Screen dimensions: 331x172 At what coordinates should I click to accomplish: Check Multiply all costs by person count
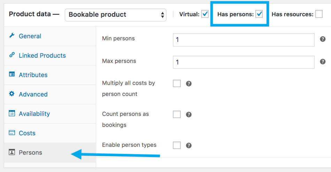[x=177, y=83]
